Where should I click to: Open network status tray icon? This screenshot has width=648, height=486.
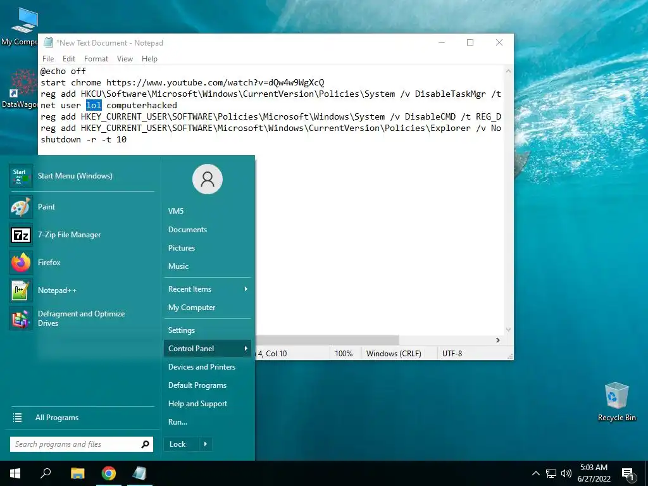pos(551,473)
